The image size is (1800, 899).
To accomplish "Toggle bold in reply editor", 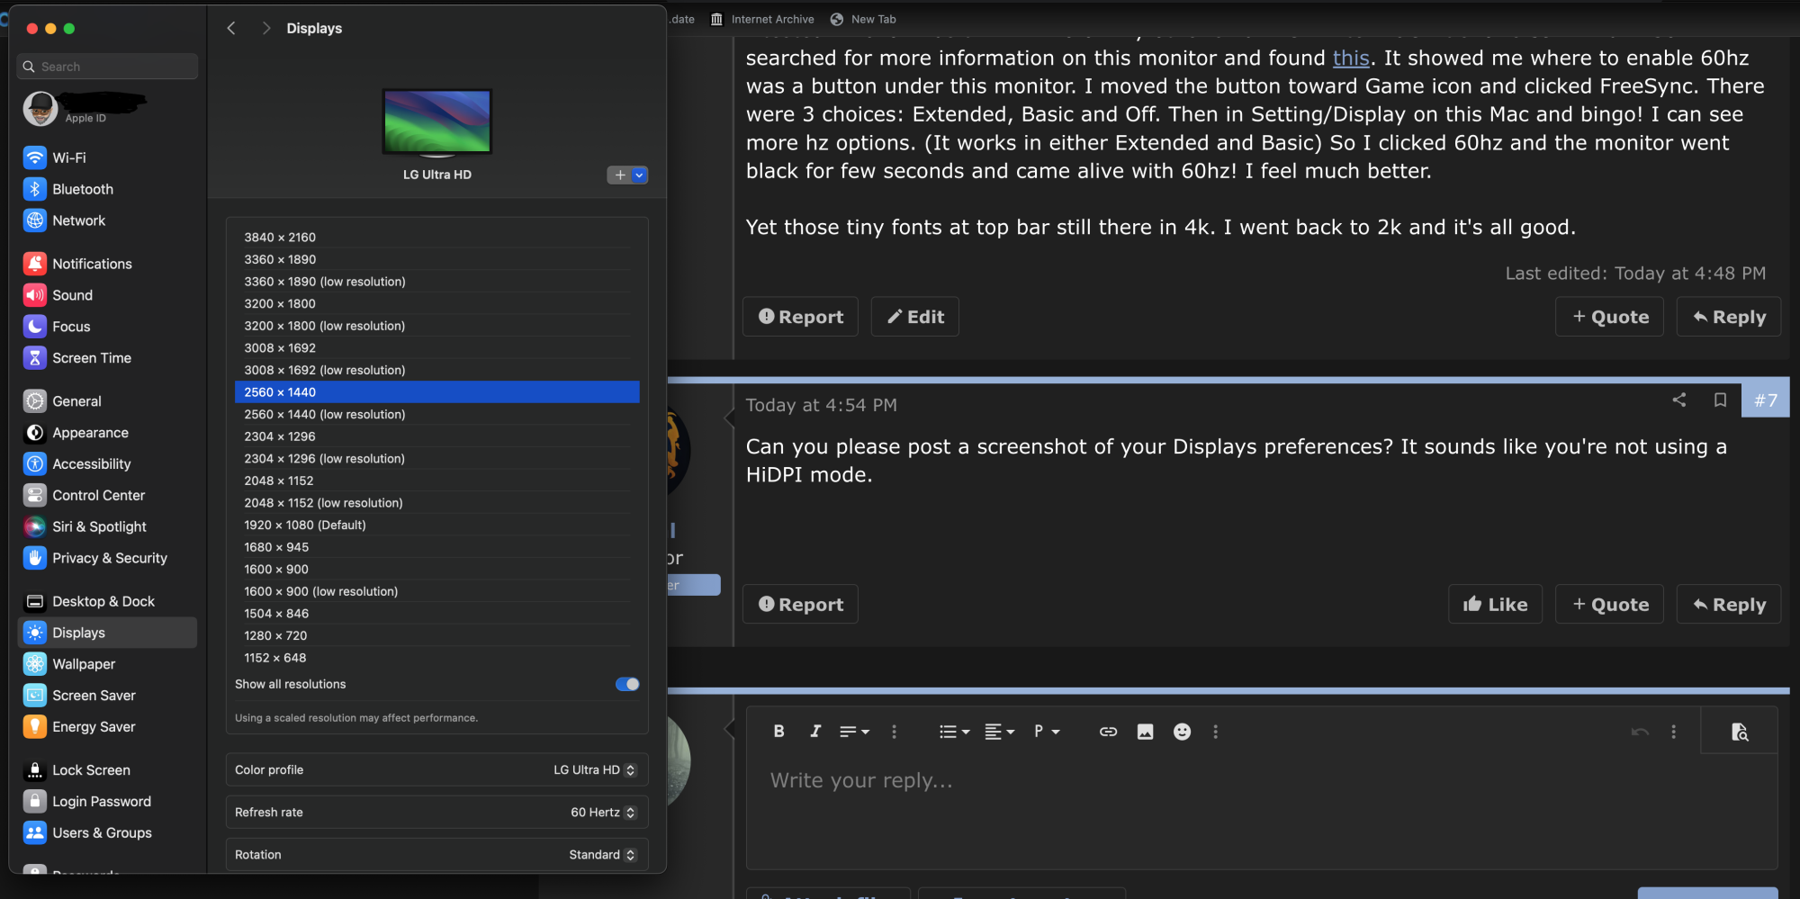I will (779, 732).
